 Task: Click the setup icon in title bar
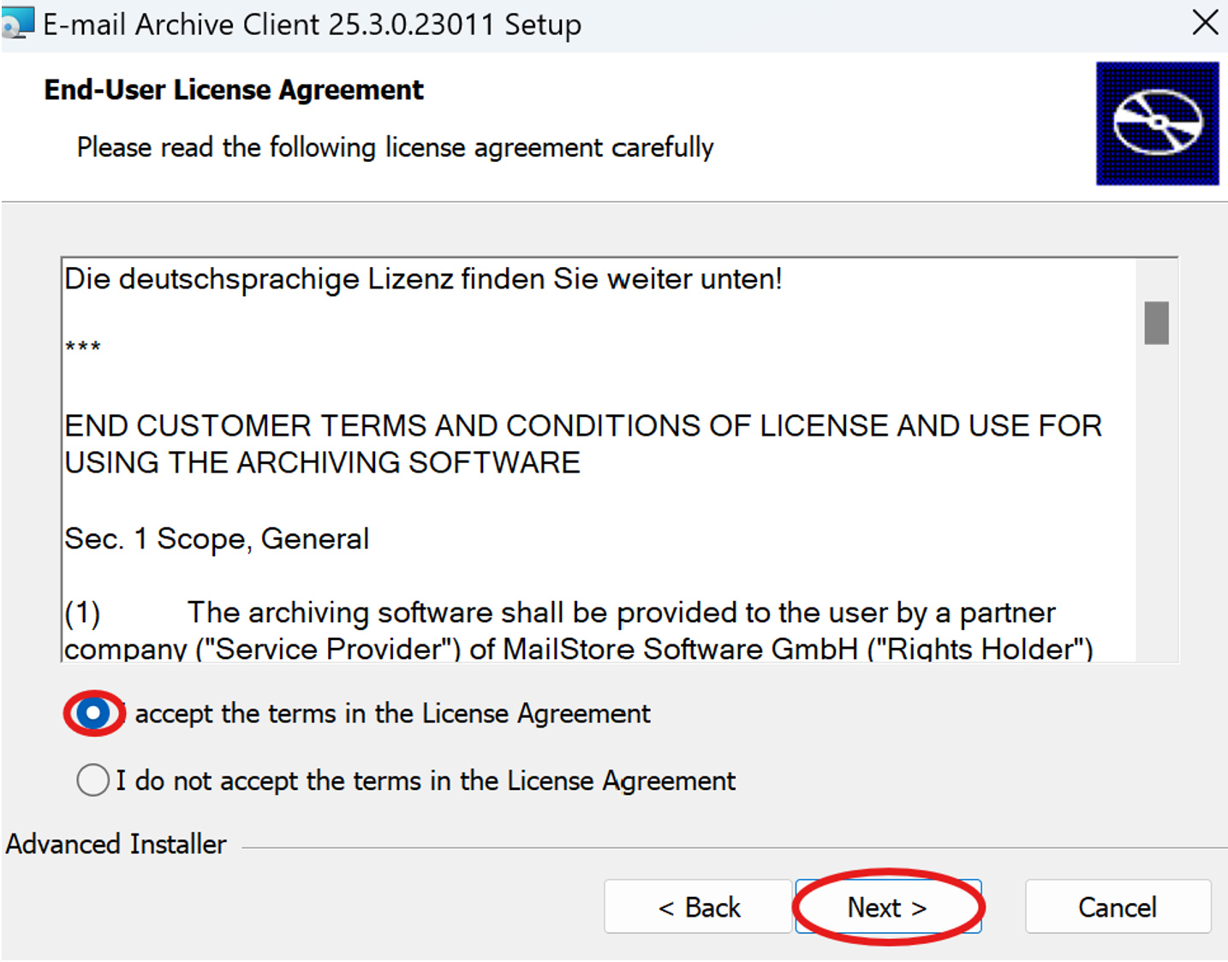[17, 24]
